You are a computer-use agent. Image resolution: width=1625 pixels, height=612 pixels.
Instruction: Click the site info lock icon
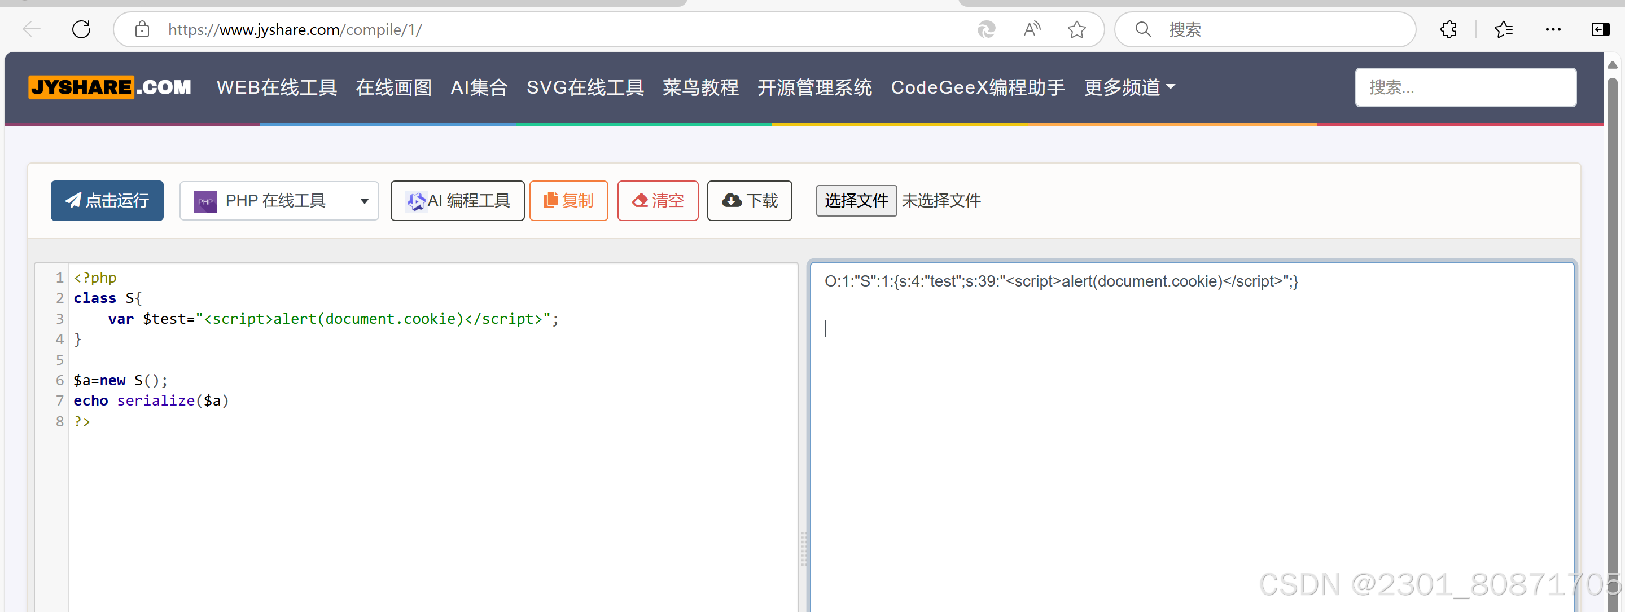[143, 30]
